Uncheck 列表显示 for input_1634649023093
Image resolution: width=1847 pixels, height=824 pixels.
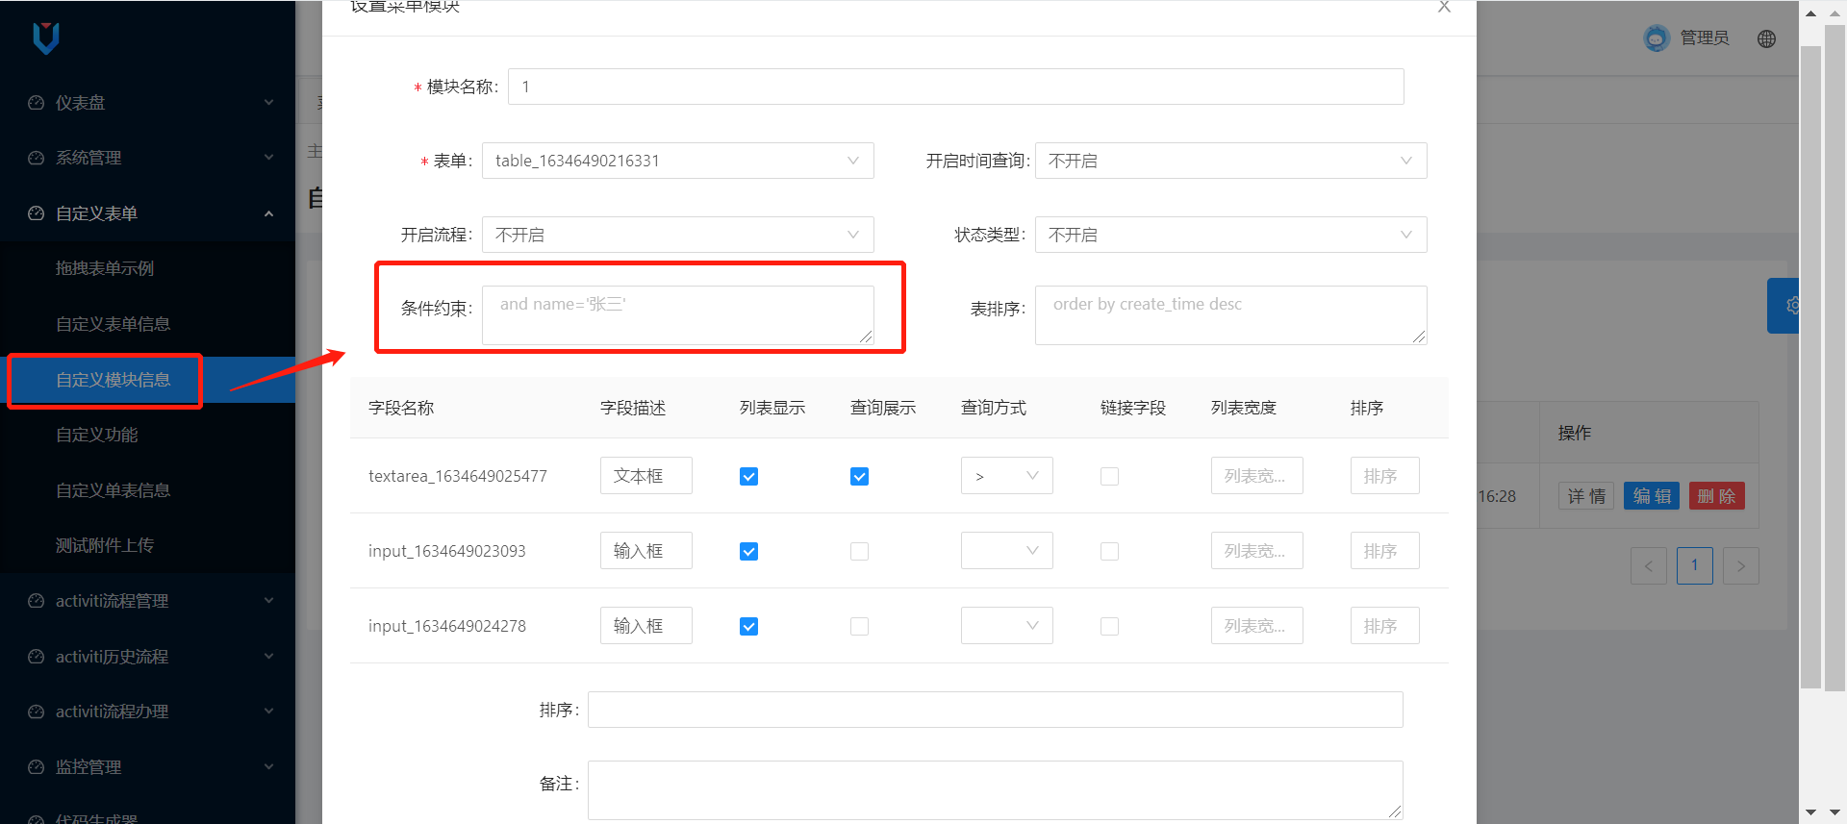[x=748, y=552]
